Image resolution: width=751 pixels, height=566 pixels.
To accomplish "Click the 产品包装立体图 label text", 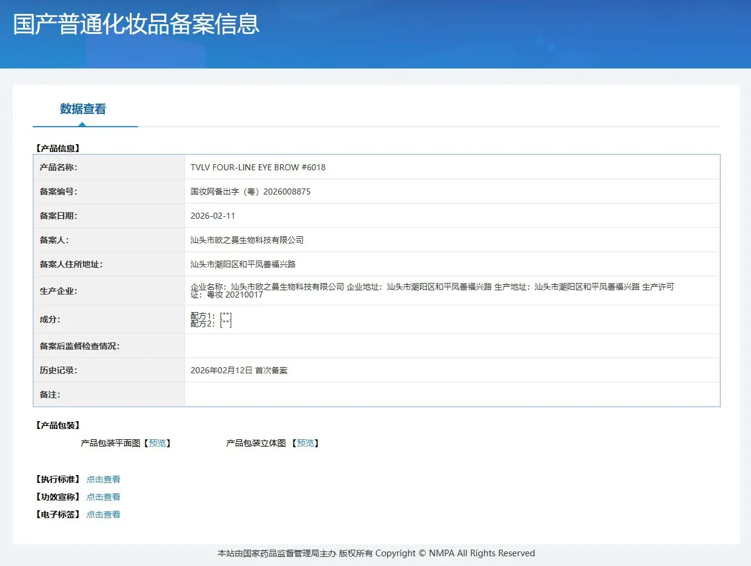I will coord(256,443).
